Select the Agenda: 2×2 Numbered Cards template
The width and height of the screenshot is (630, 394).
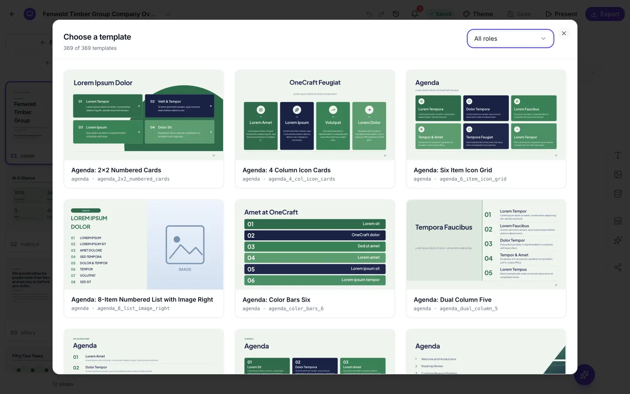click(x=143, y=129)
